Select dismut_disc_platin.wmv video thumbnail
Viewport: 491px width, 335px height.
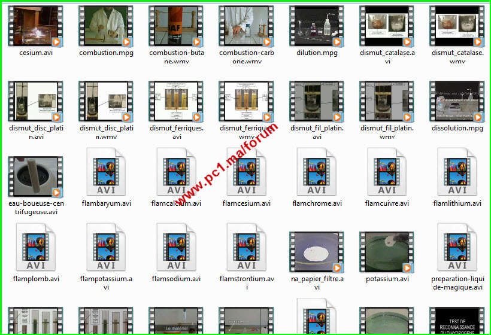[106, 101]
